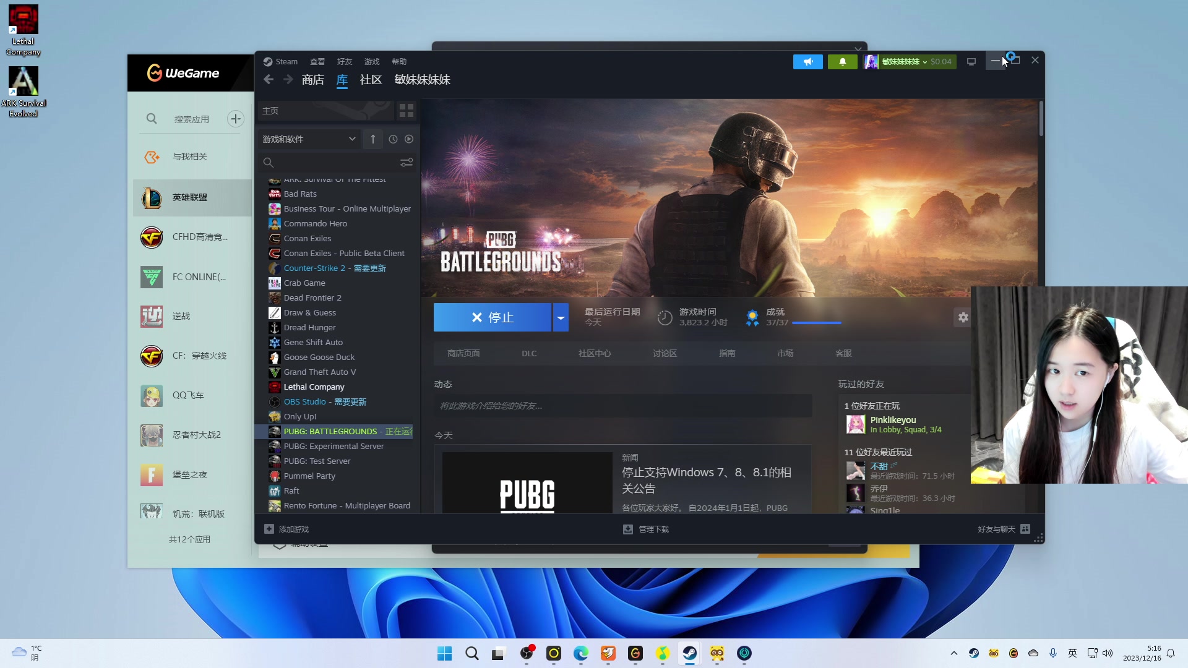Open Windows Start menu
Image resolution: width=1188 pixels, height=668 pixels.
pos(445,653)
